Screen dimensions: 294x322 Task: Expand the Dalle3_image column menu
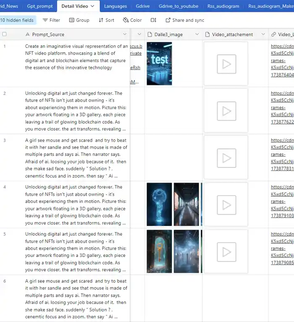[x=197, y=34]
